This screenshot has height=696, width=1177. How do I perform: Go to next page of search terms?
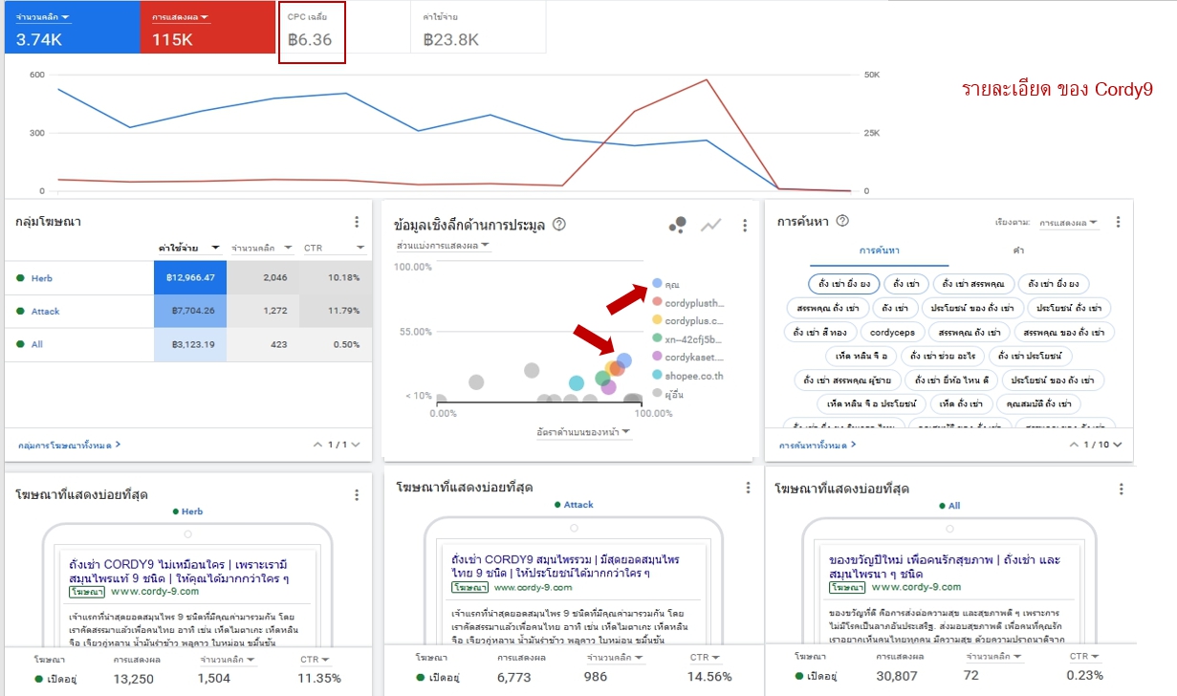pyautogui.click(x=1117, y=445)
